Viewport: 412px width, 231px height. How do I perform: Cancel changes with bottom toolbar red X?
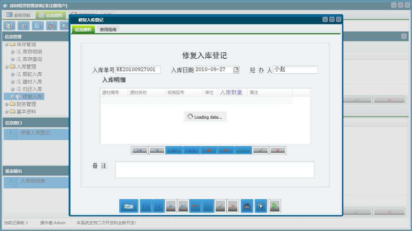pos(233,206)
